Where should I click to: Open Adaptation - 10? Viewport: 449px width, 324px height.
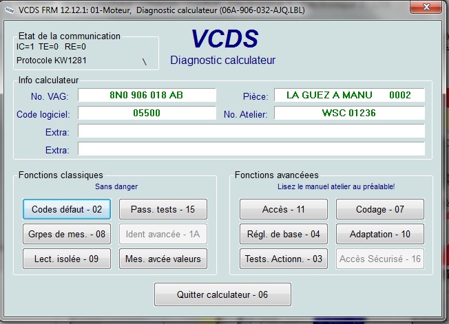(x=380, y=234)
